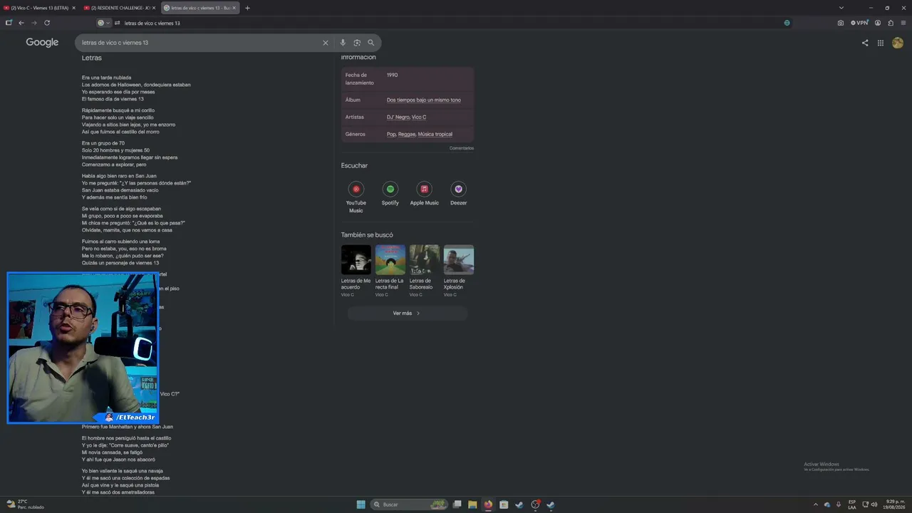This screenshot has width=912, height=513.
Task: Open Google Lens image search
Action: [x=357, y=43]
